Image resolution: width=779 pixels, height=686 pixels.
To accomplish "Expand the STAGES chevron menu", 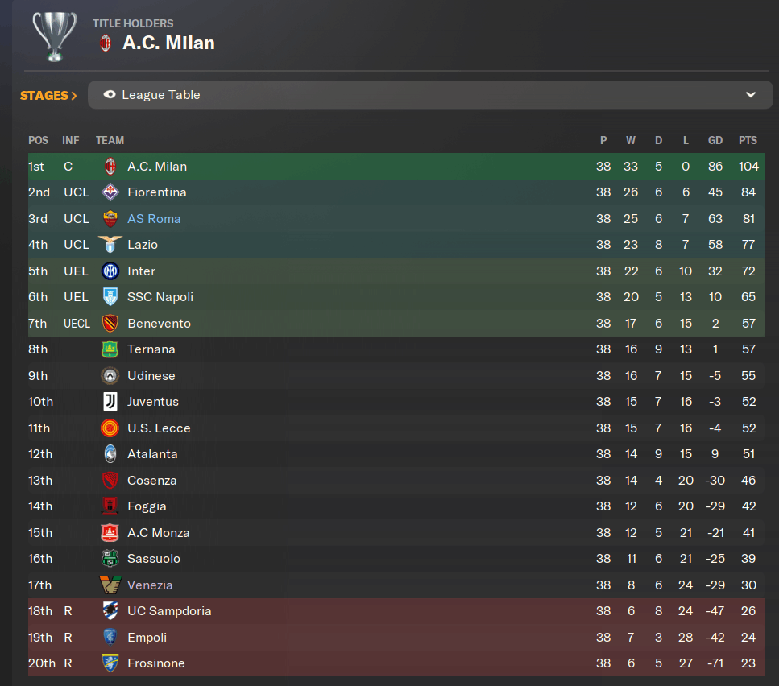I will point(48,95).
